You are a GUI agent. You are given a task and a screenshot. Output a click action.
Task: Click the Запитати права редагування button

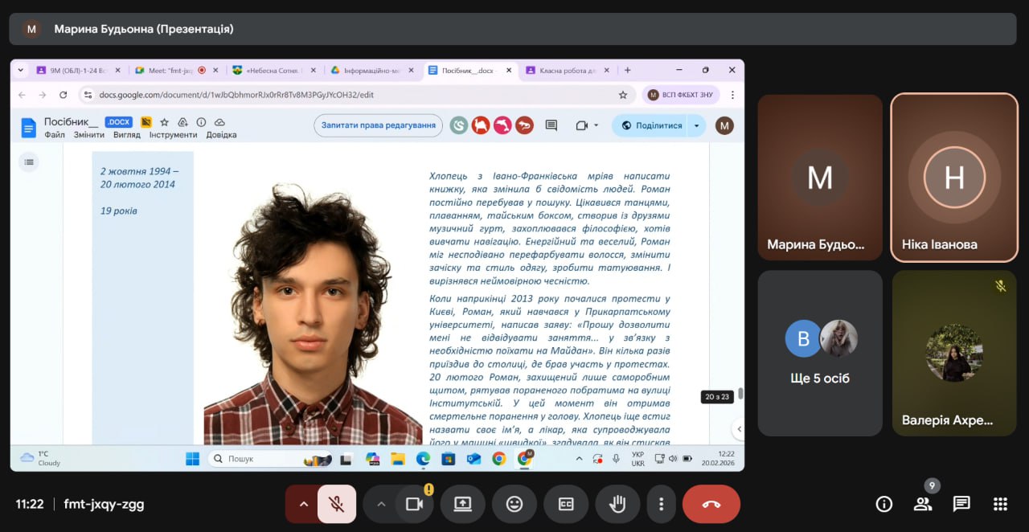[378, 125]
